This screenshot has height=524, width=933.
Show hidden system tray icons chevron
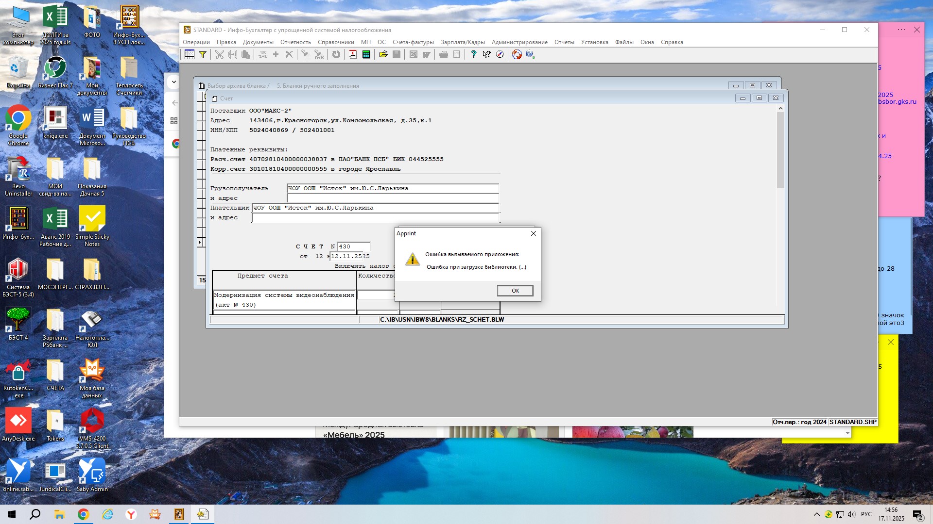click(x=816, y=514)
